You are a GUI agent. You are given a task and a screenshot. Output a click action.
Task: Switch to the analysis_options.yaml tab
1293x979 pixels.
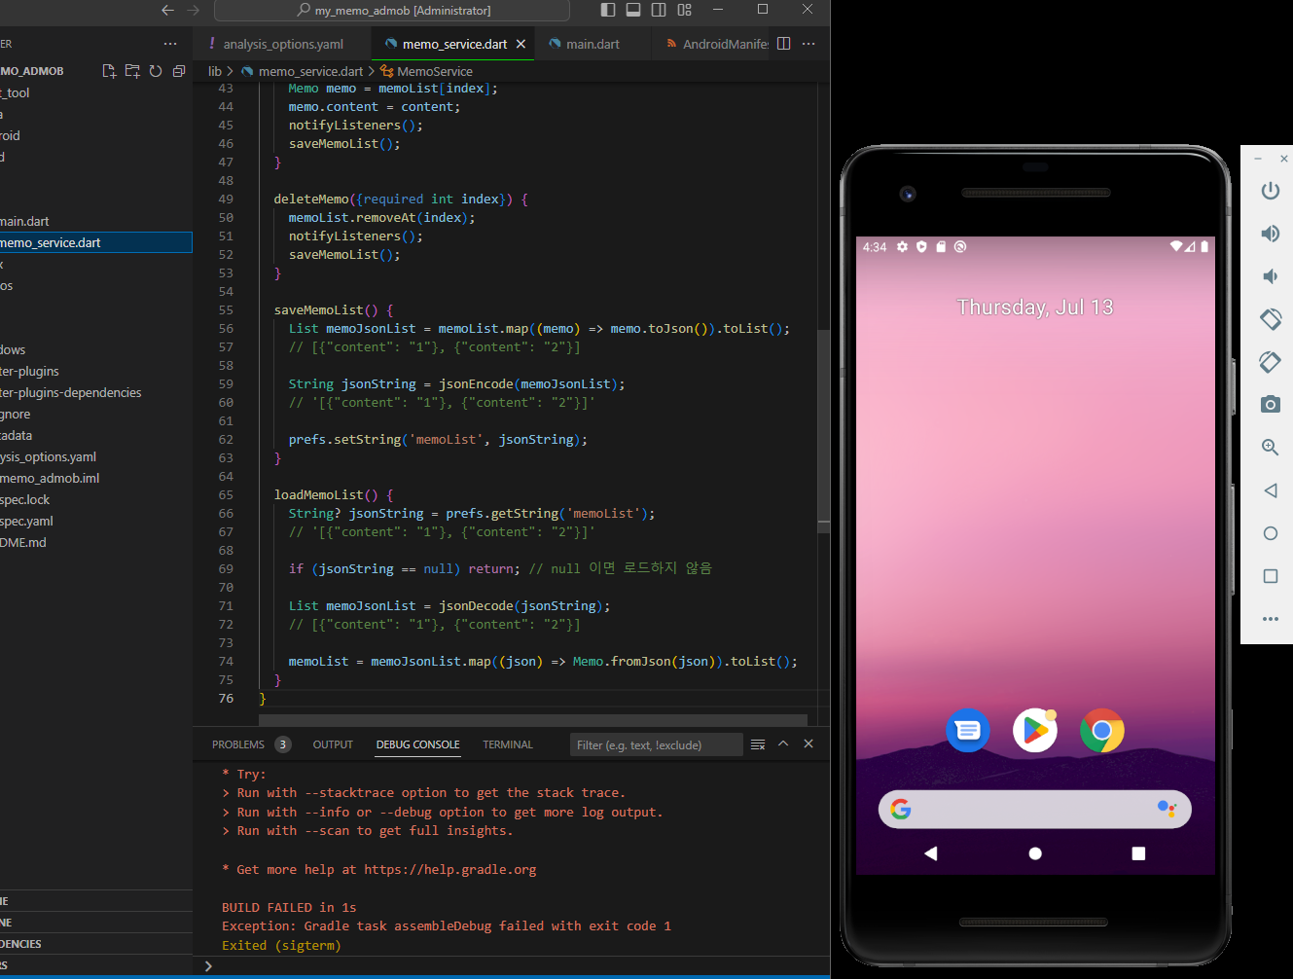point(282,44)
